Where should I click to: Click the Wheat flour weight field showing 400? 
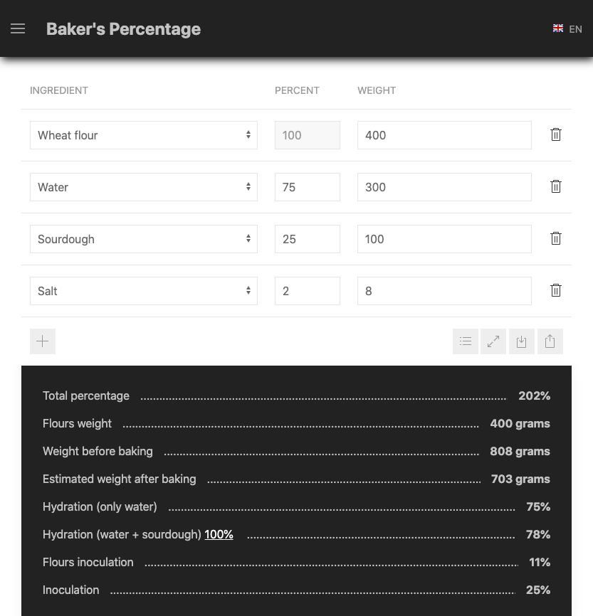(444, 135)
